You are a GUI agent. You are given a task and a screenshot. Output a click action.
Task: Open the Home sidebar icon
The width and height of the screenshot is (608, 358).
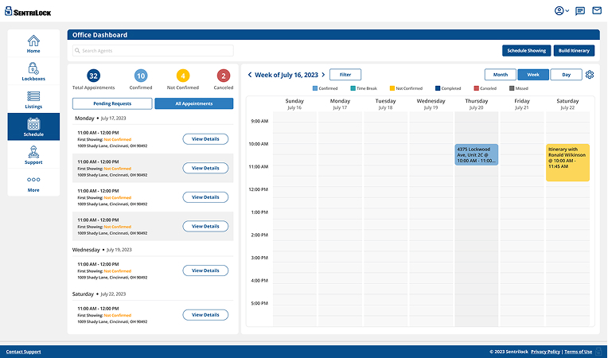point(33,43)
